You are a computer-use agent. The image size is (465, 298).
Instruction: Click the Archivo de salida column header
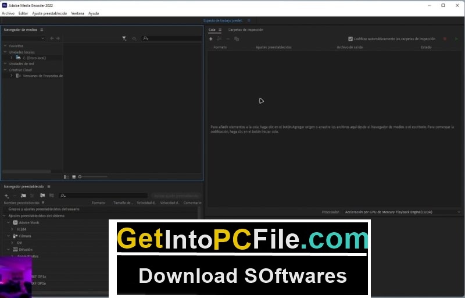click(350, 47)
